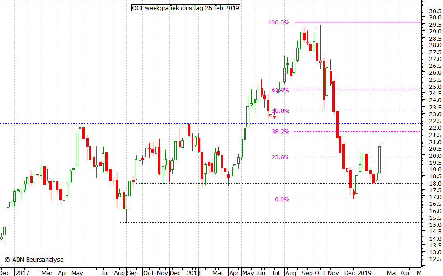Click the '2018' year label on time axis
443x276 pixels.
coord(193,273)
